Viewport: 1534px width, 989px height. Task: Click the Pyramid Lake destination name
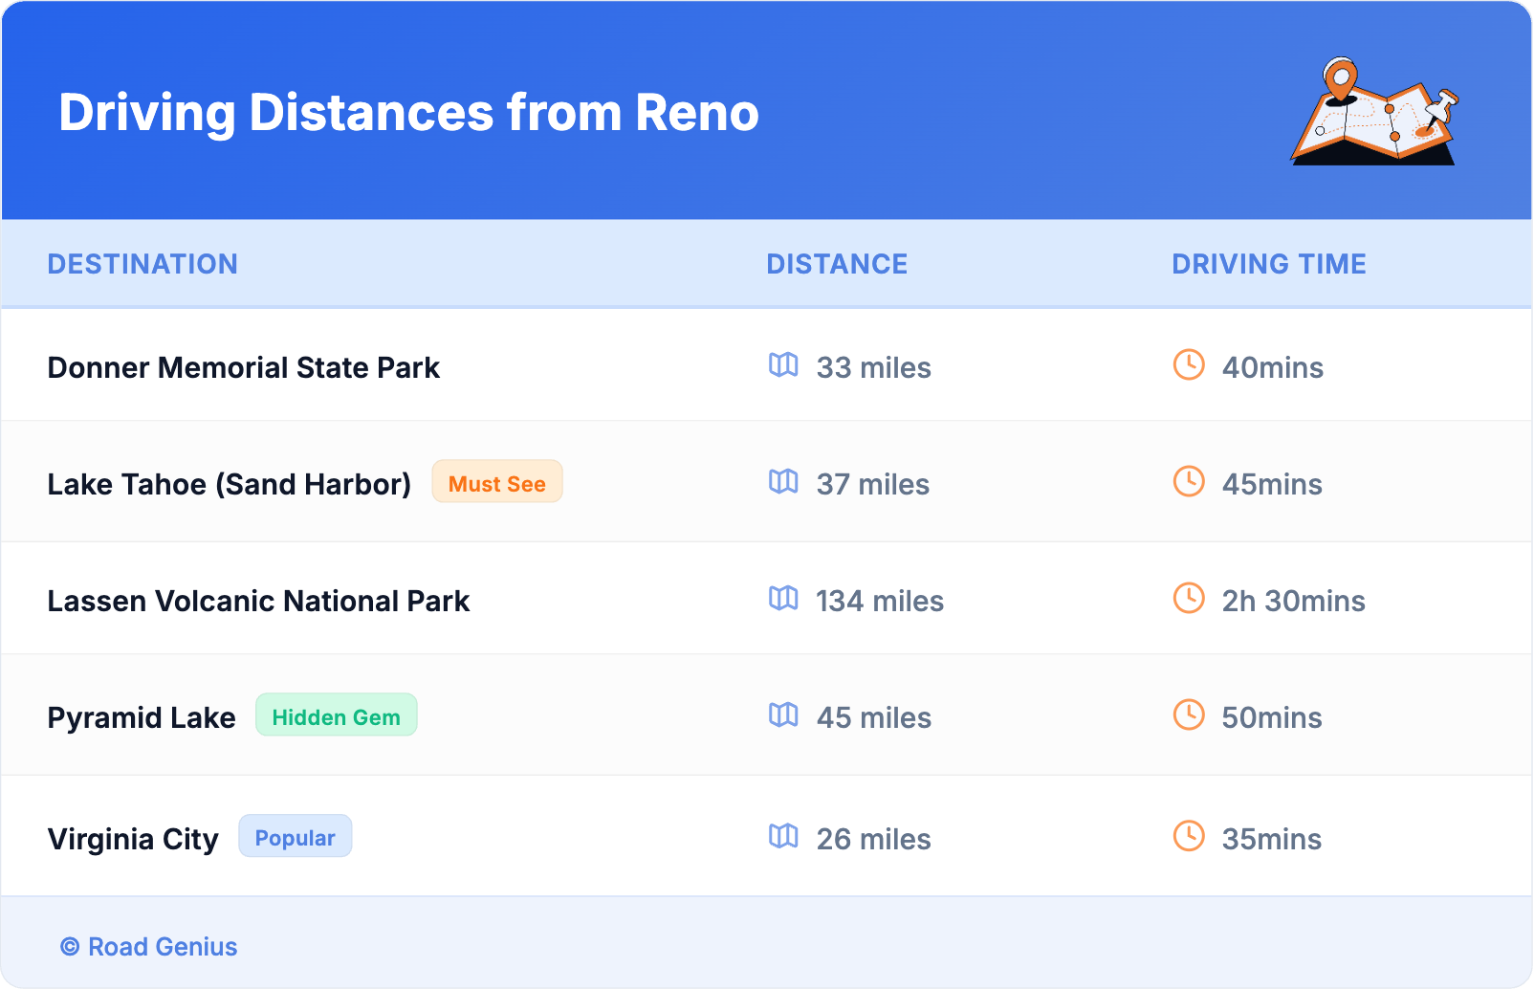(142, 717)
